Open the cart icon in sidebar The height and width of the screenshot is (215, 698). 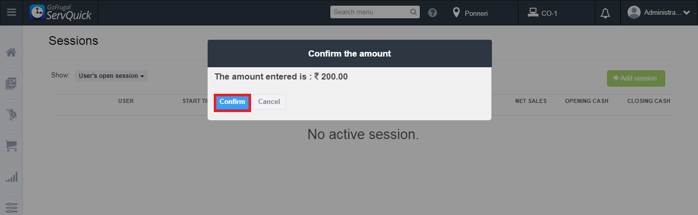pyautogui.click(x=11, y=146)
